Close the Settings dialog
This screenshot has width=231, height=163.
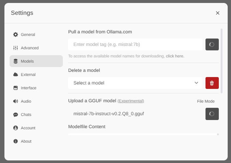218,13
